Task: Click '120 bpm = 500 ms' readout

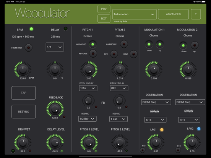Action: [x=23, y=37]
